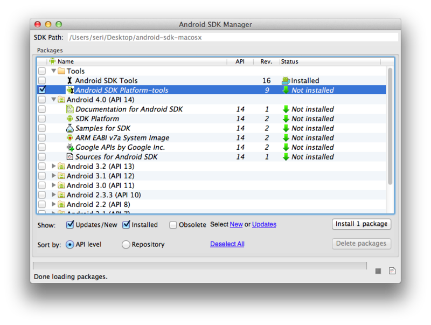The width and height of the screenshot is (431, 325).
Task: Toggle the Updates/New show checkbox
Action: pyautogui.click(x=70, y=225)
